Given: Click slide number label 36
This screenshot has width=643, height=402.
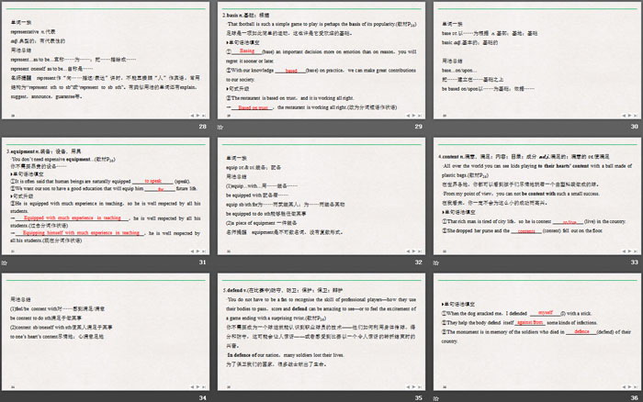Looking at the screenshot, I should tap(635, 398).
